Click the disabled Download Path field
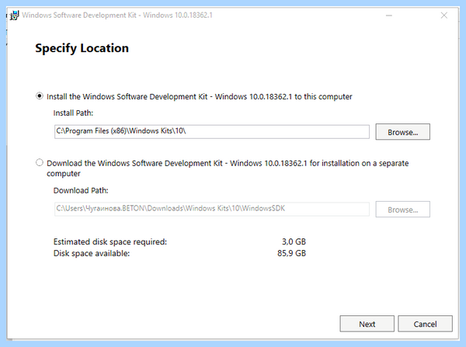The image size is (466, 347). (x=212, y=209)
